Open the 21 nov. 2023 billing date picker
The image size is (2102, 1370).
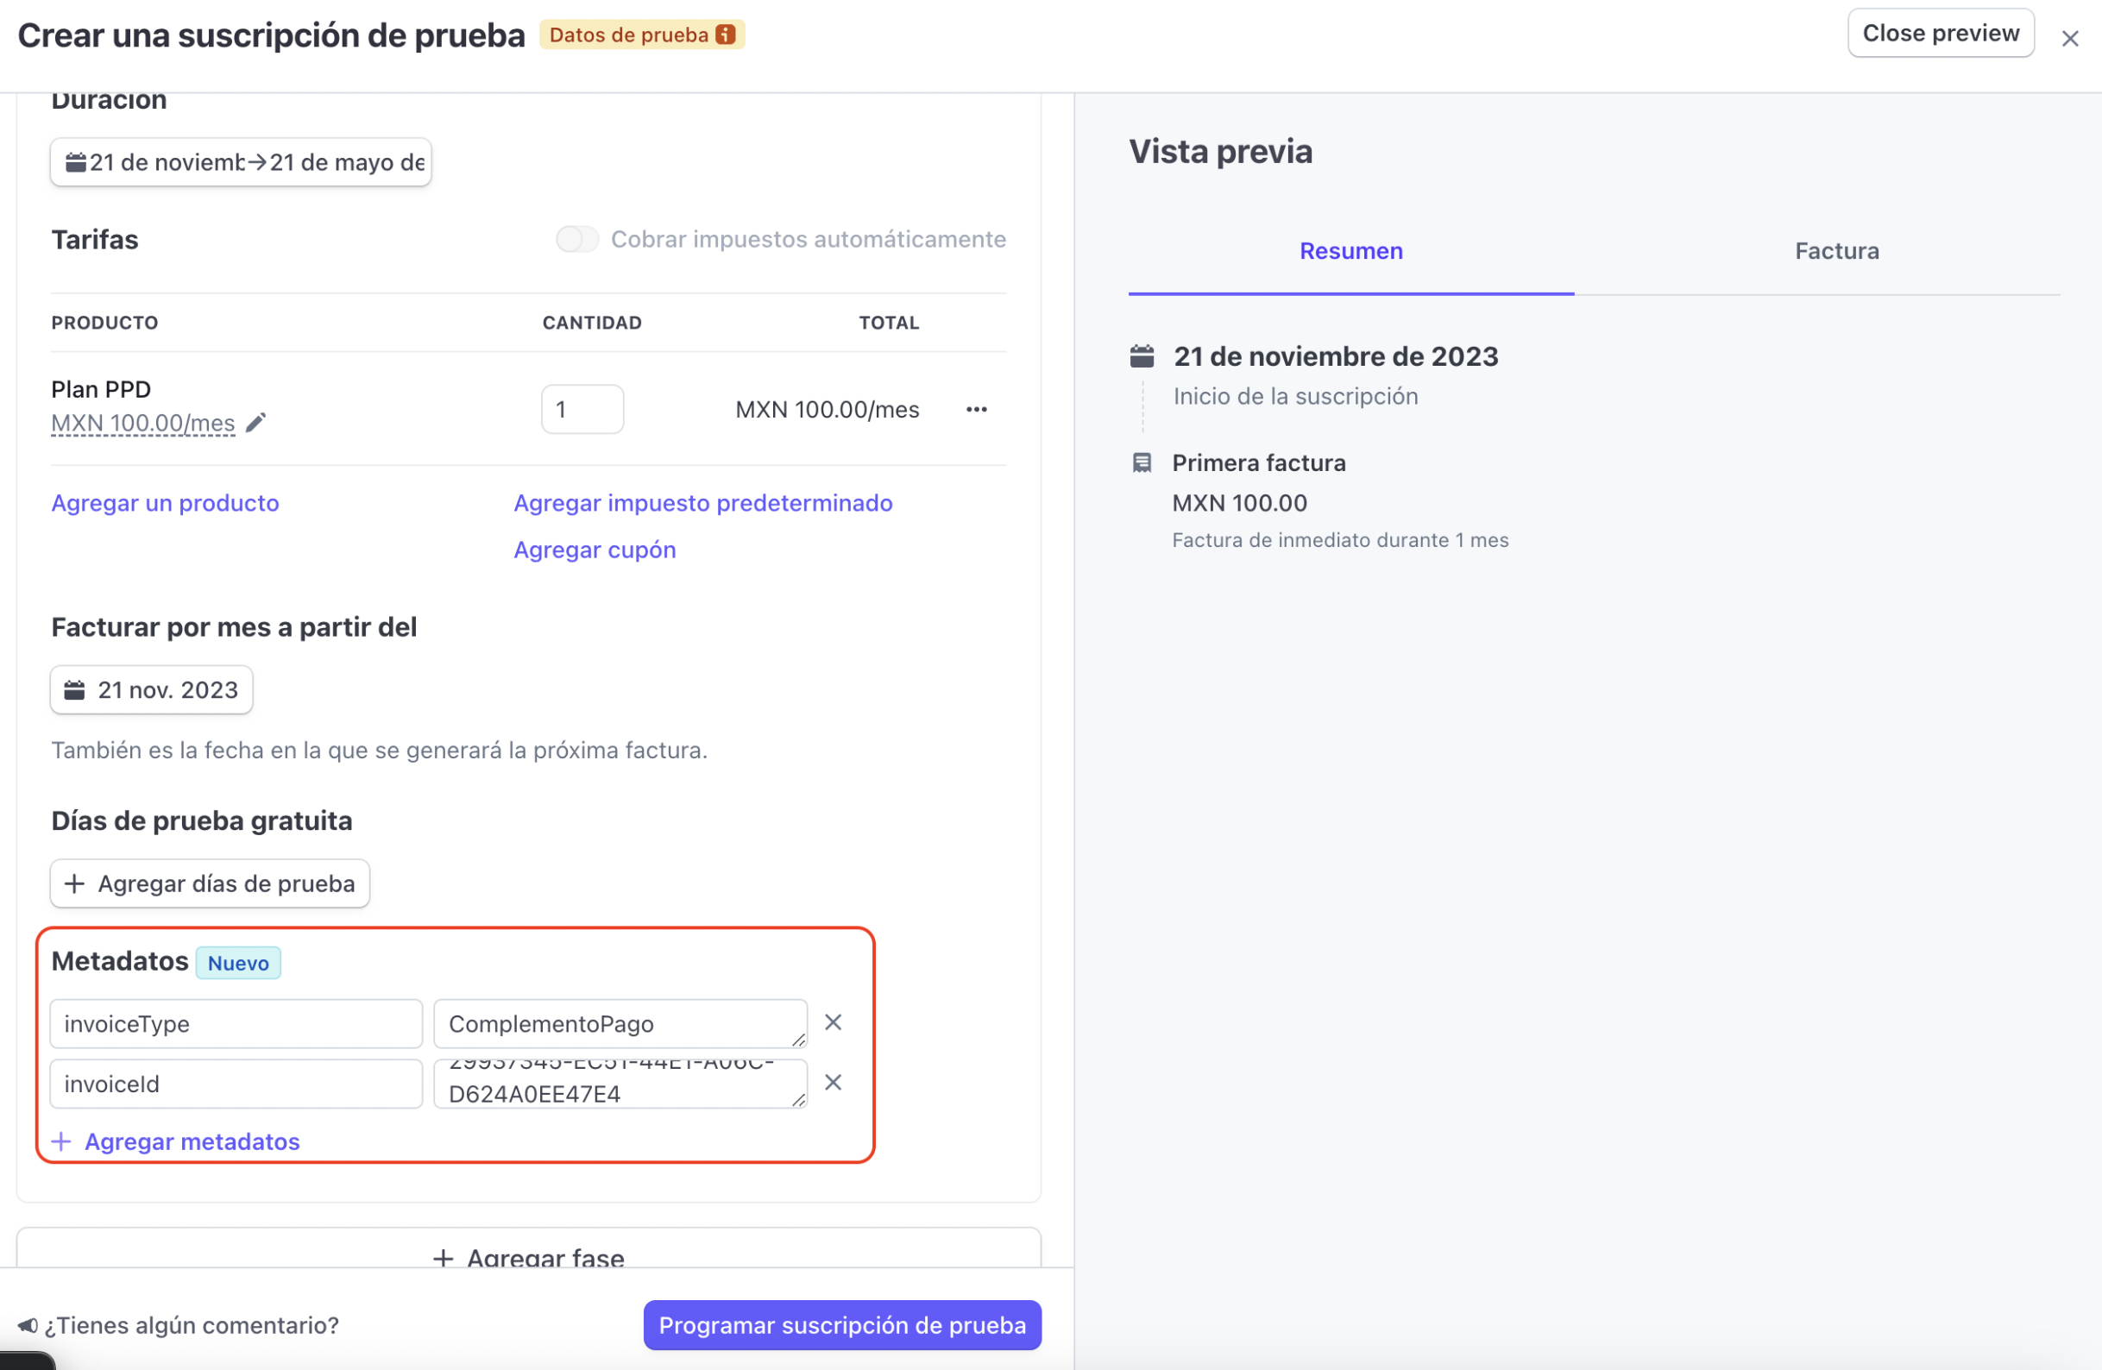click(x=152, y=690)
